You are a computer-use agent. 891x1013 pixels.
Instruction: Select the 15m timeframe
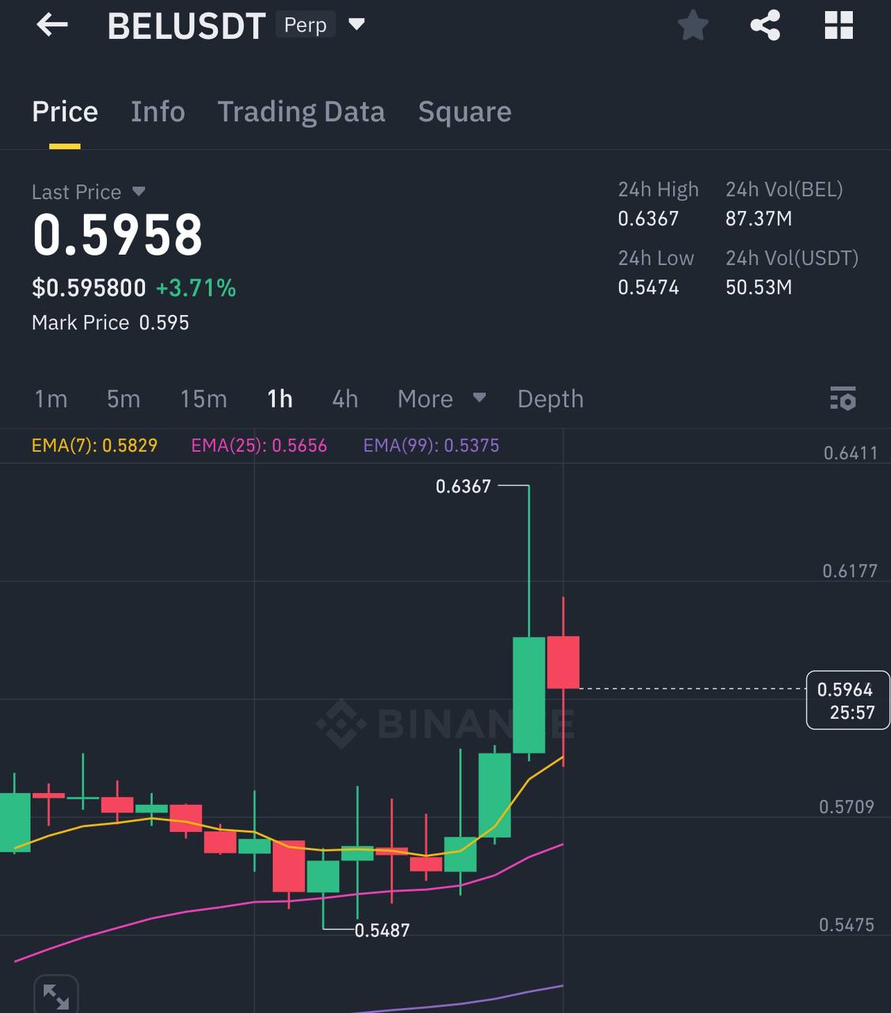pos(204,399)
